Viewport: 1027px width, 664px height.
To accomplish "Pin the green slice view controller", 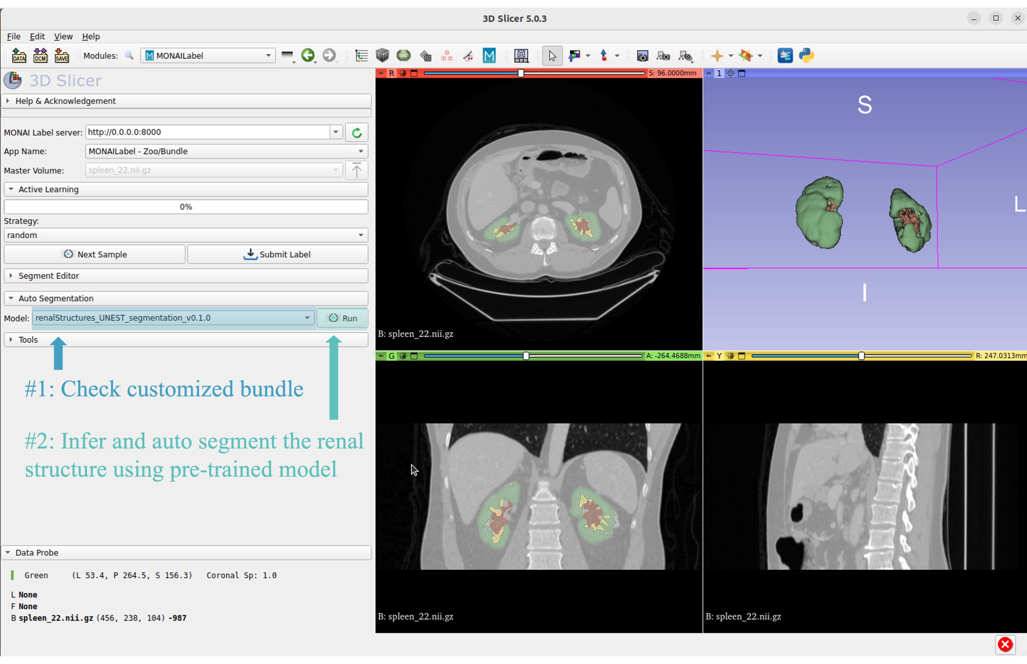I will (382, 356).
